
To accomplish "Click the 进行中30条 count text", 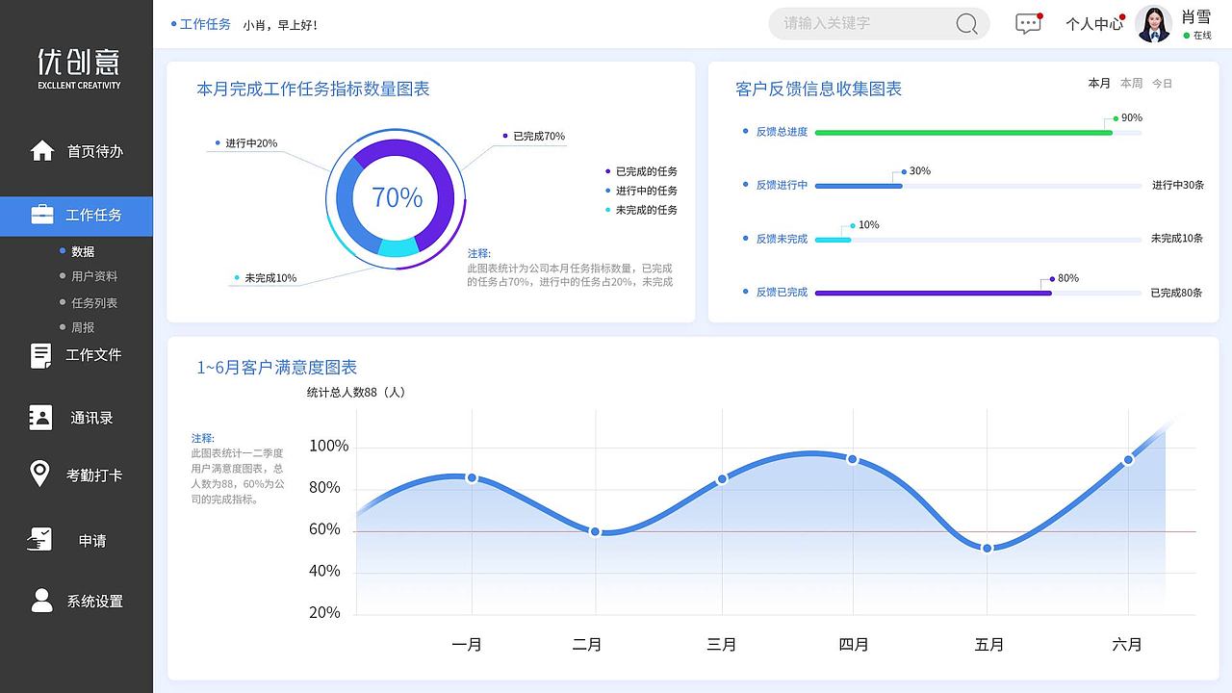I will [x=1178, y=185].
